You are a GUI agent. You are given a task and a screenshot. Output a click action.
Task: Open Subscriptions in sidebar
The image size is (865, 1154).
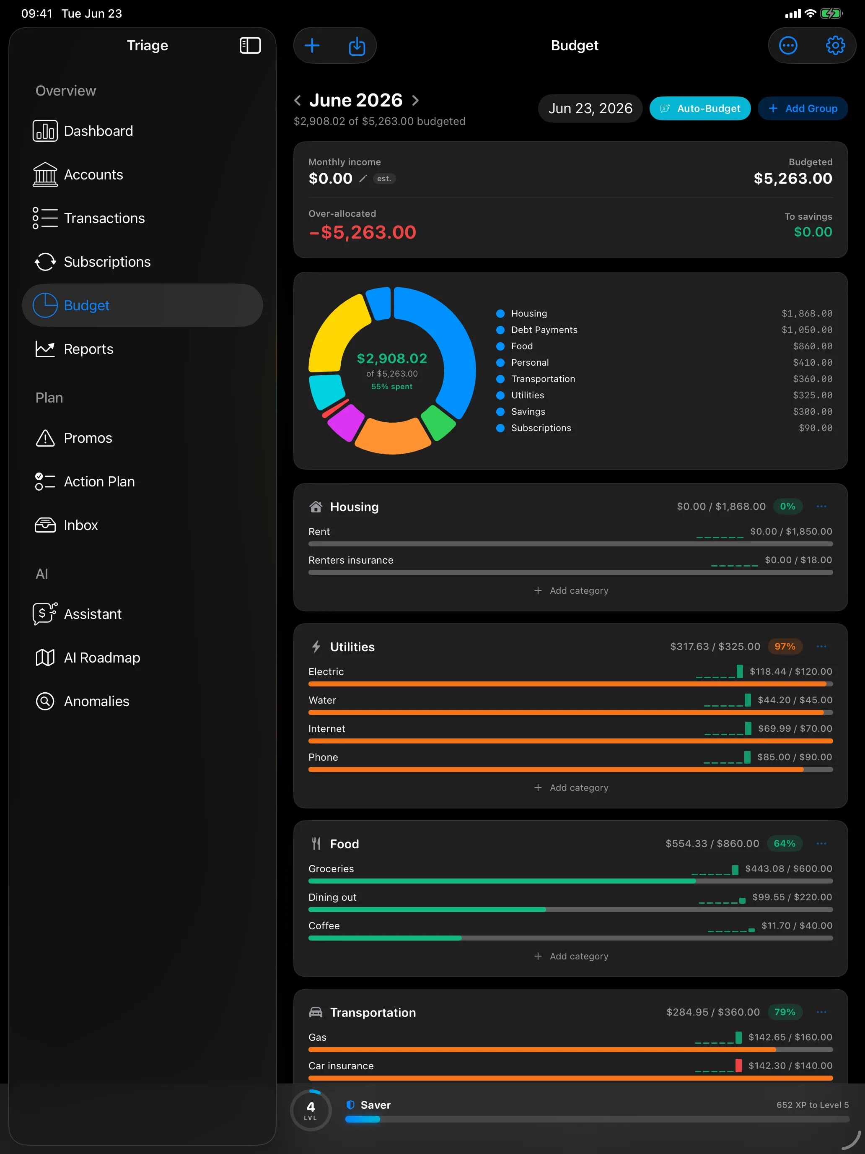click(x=142, y=262)
